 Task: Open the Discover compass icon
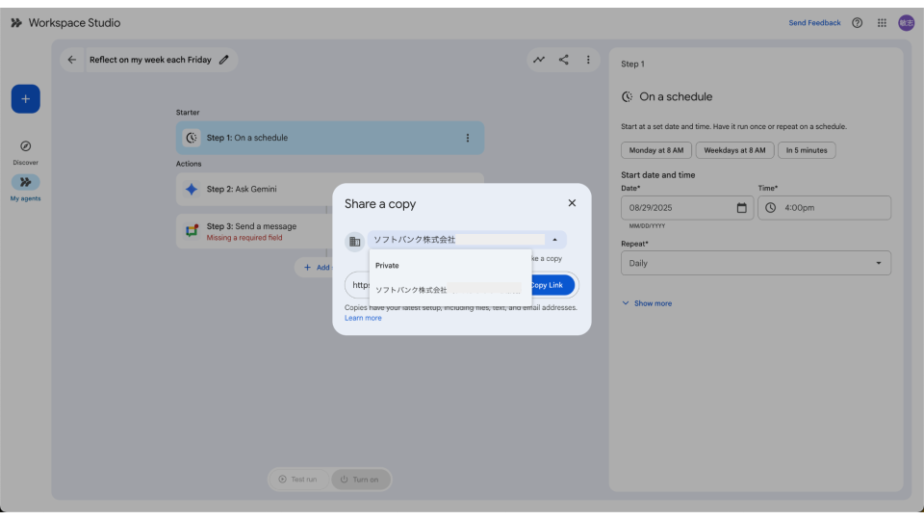[25, 146]
